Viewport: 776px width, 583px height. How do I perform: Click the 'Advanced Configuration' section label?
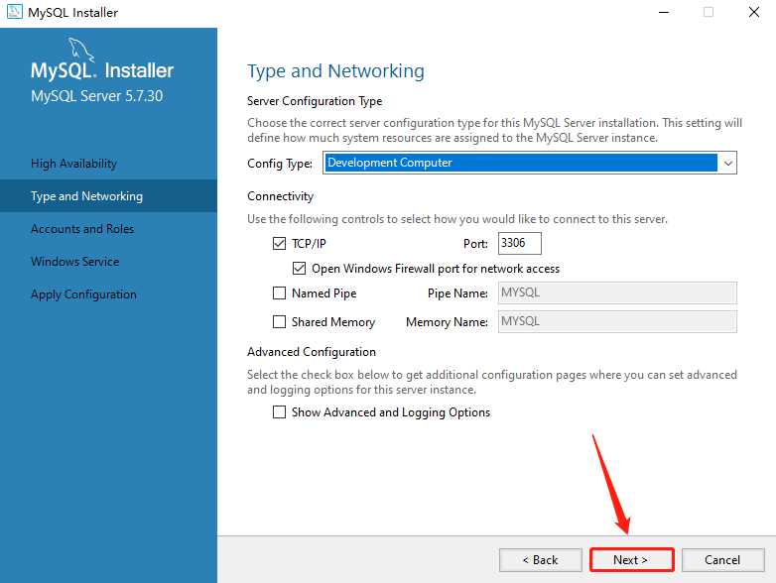(312, 352)
